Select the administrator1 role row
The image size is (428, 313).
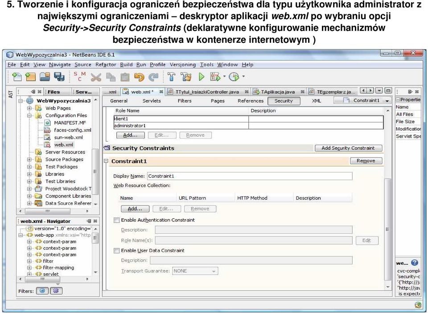pos(248,126)
